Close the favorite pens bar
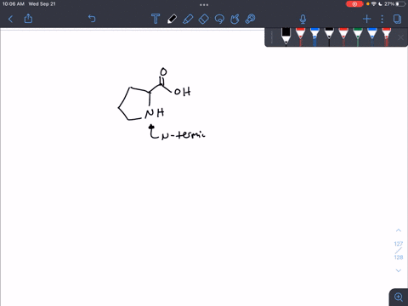408x306 pixels. pos(400,37)
